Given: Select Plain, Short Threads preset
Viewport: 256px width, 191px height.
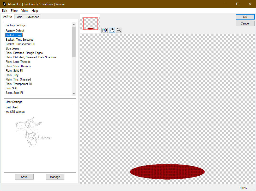Looking at the screenshot, I should [18, 66].
